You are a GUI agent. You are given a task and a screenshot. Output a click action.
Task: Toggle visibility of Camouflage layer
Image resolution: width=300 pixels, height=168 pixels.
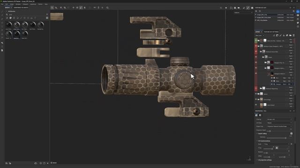tap(256, 99)
